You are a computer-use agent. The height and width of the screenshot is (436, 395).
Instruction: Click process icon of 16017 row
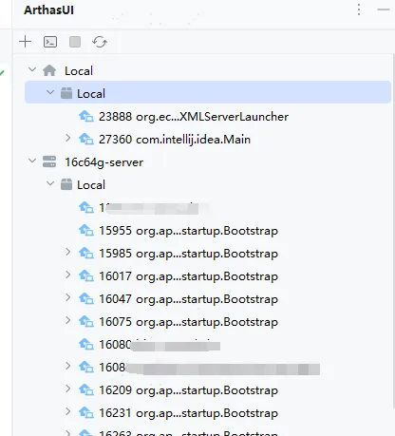pos(86,275)
